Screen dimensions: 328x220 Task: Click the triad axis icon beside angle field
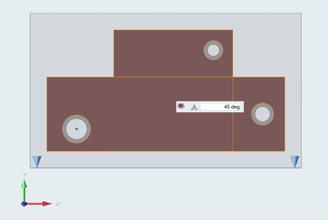pyautogui.click(x=194, y=107)
